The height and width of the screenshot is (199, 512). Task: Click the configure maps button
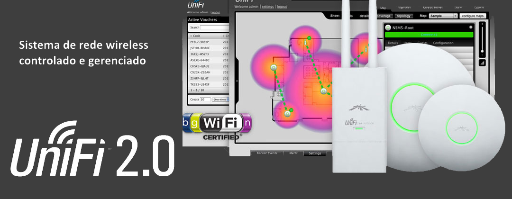point(473,16)
